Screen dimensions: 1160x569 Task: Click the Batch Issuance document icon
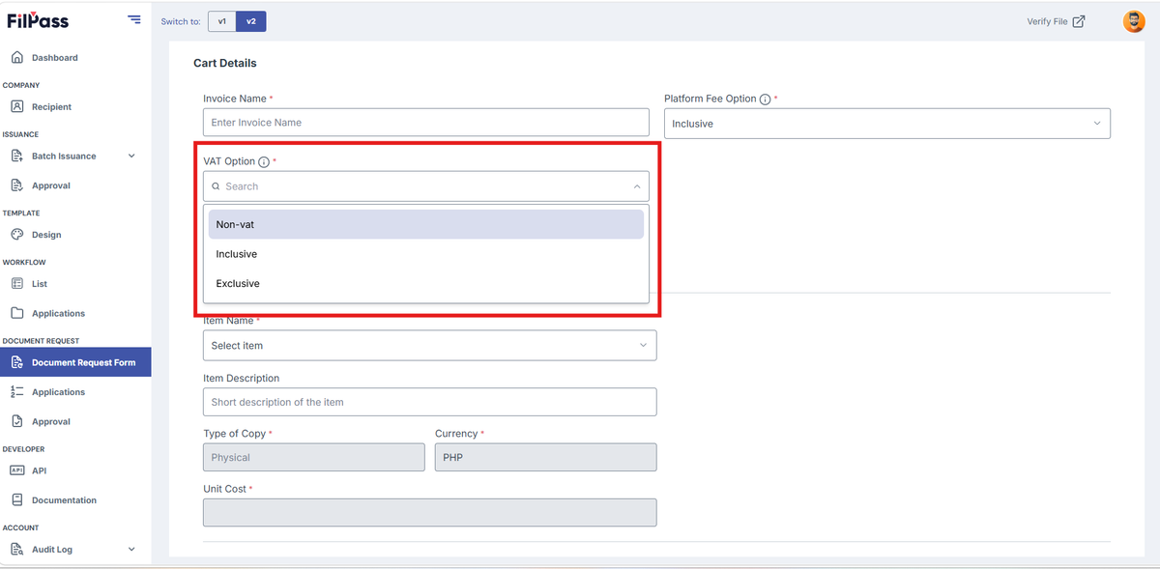[x=16, y=156]
